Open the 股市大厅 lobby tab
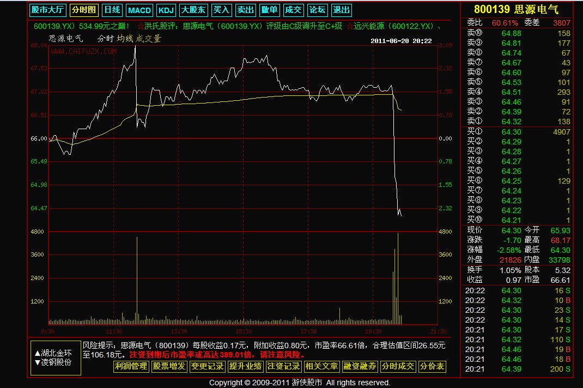Image resolution: width=583 pixels, height=388 pixels. click(47, 10)
